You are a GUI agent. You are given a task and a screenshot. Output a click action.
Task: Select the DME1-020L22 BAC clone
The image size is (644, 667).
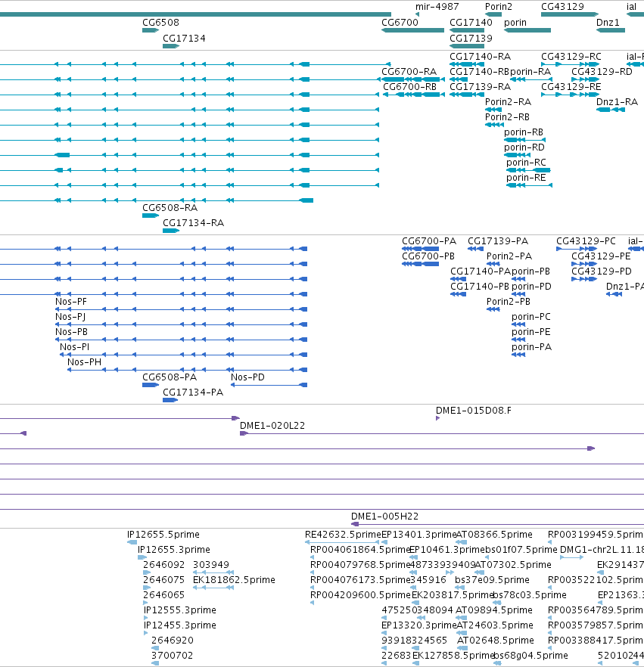click(442, 433)
